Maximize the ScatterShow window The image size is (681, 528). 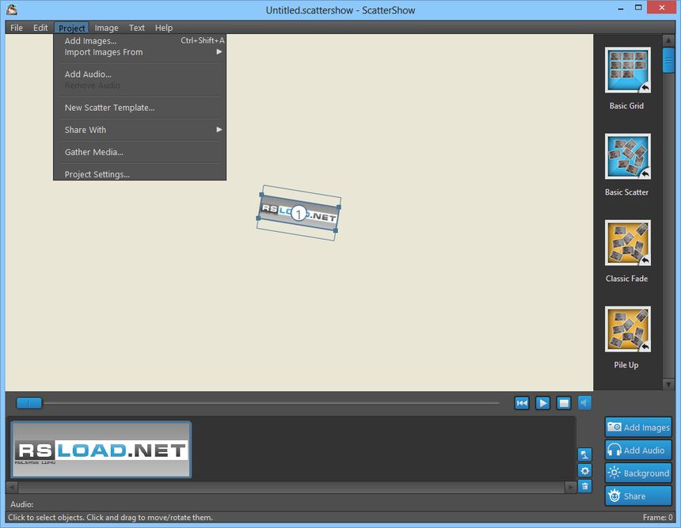coord(638,8)
